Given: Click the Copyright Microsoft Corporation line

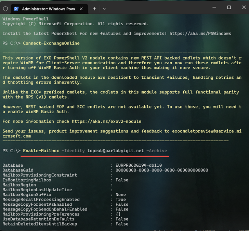Looking at the screenshot, I should click(76, 24).
